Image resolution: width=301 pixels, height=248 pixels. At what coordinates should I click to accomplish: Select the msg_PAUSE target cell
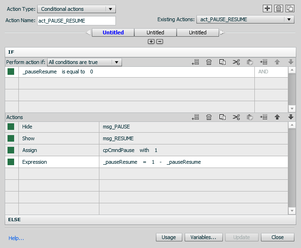pyautogui.click(x=193, y=127)
